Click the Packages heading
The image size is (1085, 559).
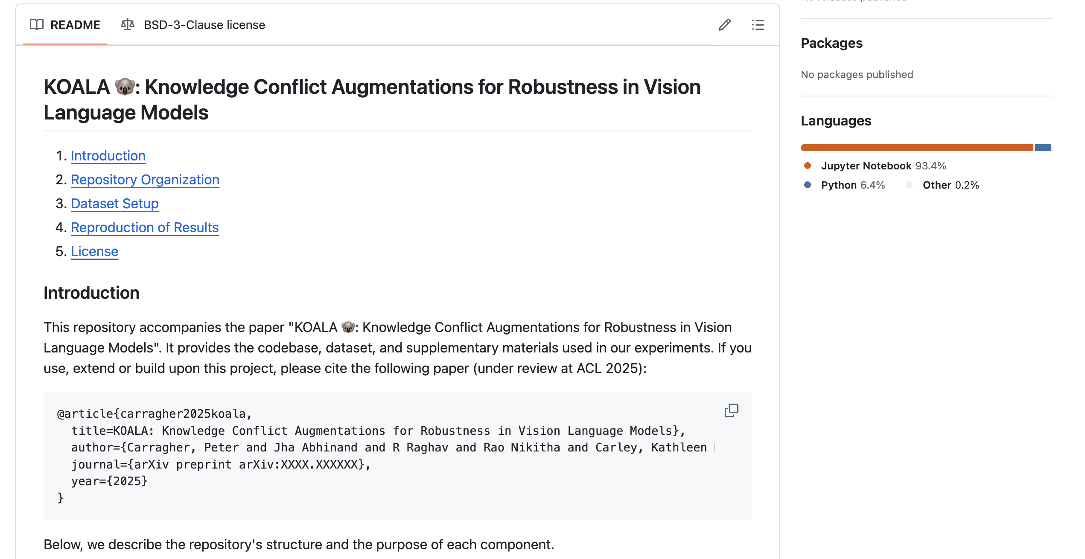831,43
